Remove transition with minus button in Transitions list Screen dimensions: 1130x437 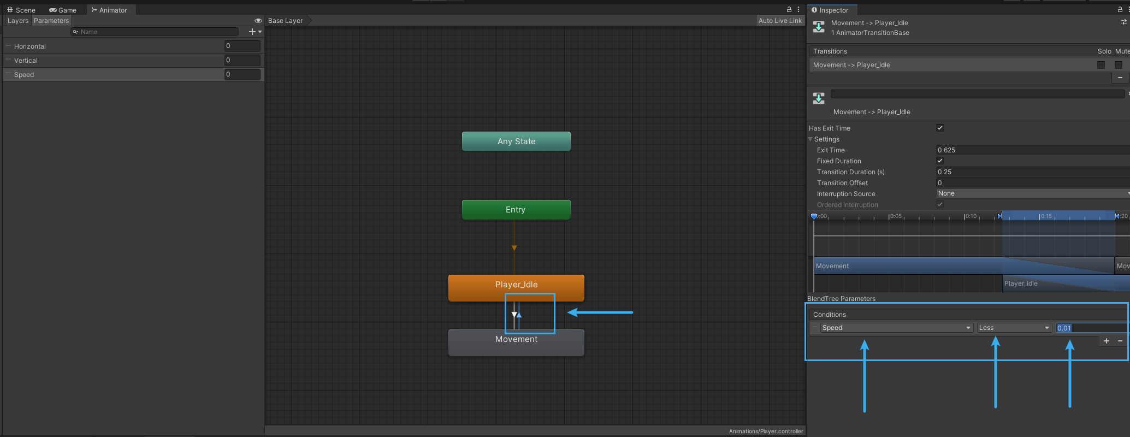pos(1120,78)
